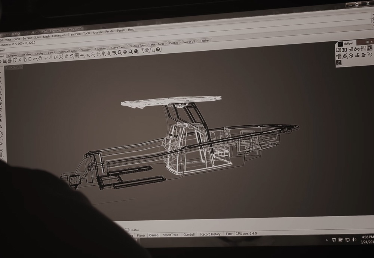Click the rendered sphere display icon
Screen dimensions: 374x258
(136, 51)
